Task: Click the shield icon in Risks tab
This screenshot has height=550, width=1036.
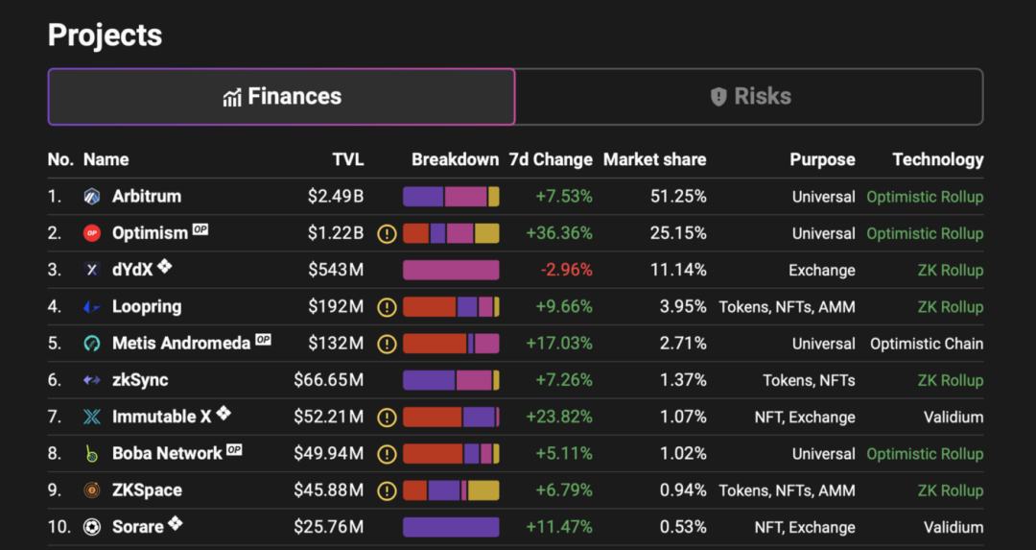Action: tap(718, 97)
